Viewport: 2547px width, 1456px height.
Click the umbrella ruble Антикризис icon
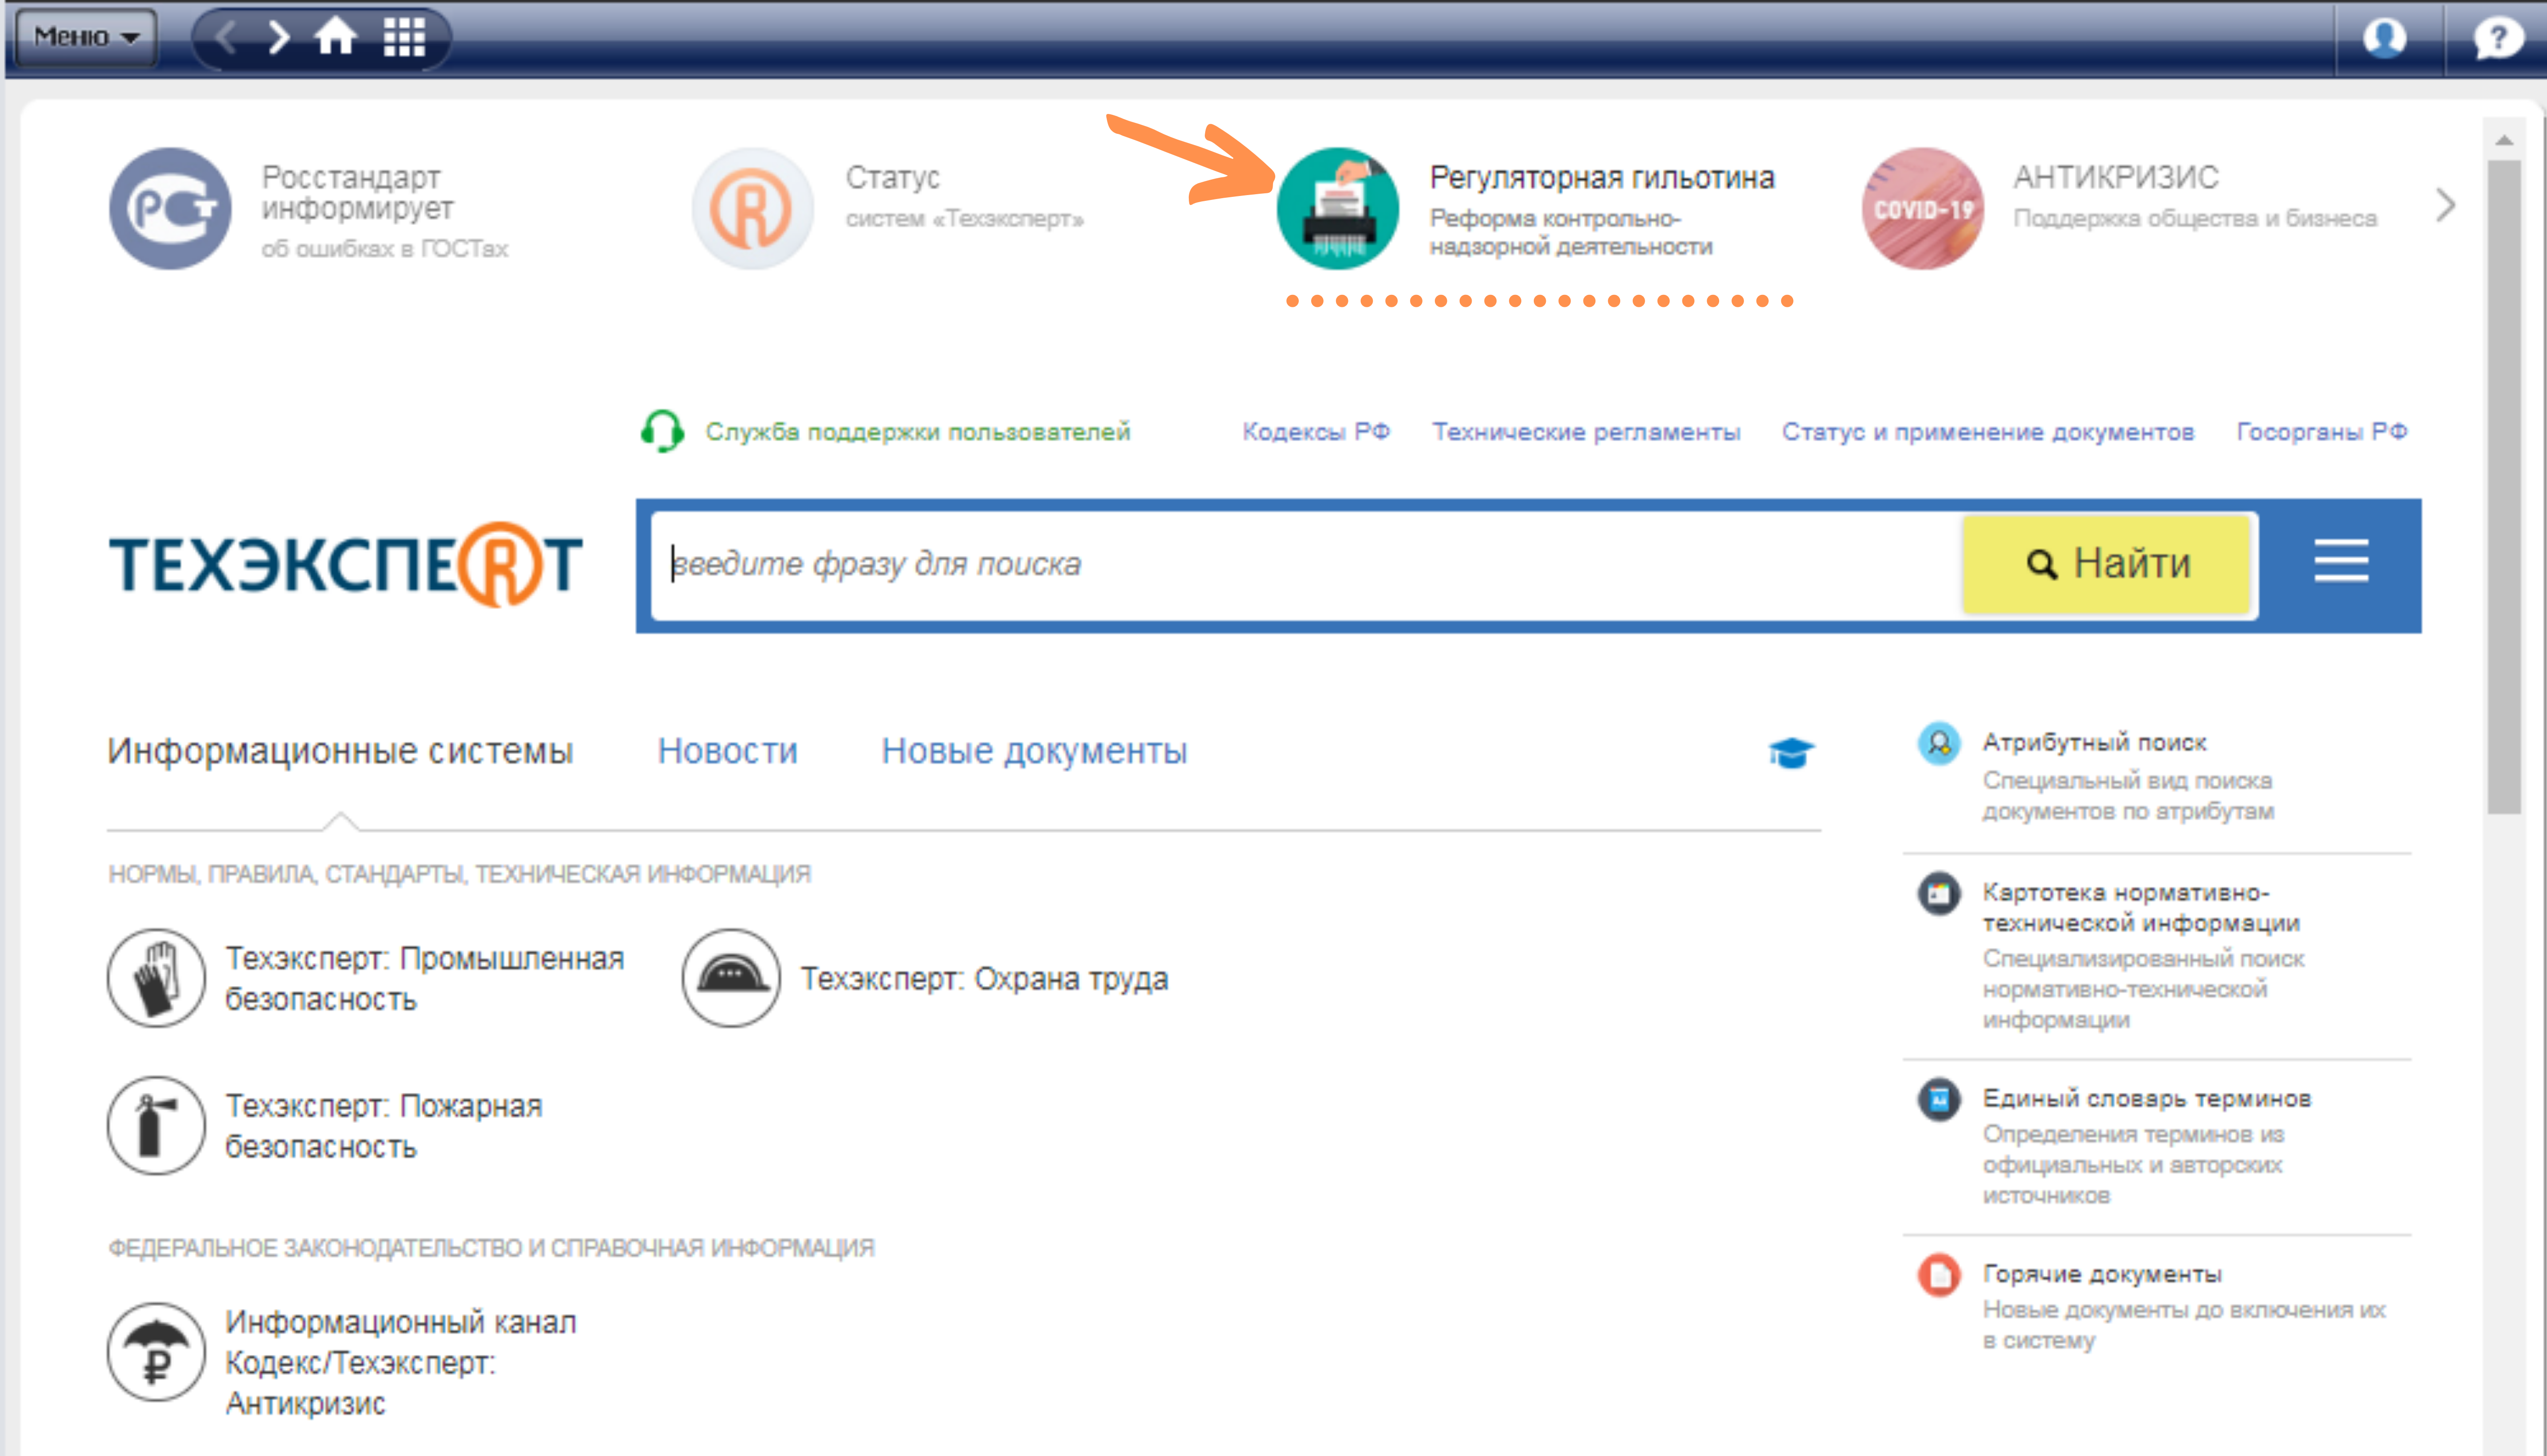(x=156, y=1352)
